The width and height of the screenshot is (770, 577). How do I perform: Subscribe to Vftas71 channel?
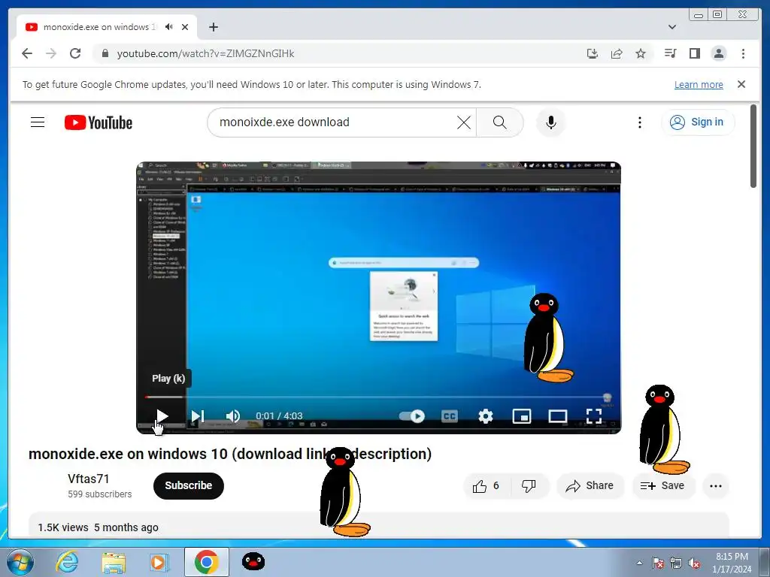pyautogui.click(x=189, y=485)
